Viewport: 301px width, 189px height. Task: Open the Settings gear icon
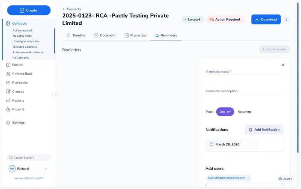(x=8, y=123)
